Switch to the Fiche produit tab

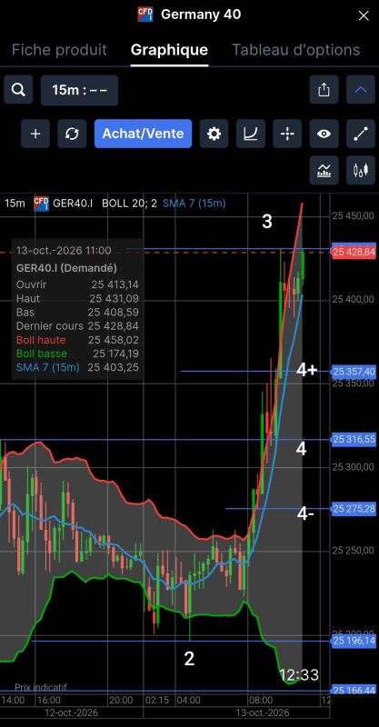point(59,50)
